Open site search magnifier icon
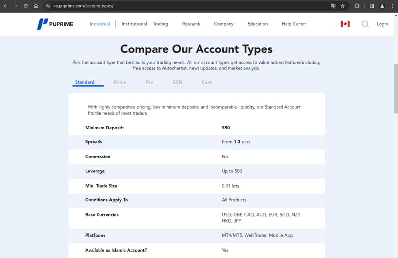The height and width of the screenshot is (258, 398). point(365,24)
